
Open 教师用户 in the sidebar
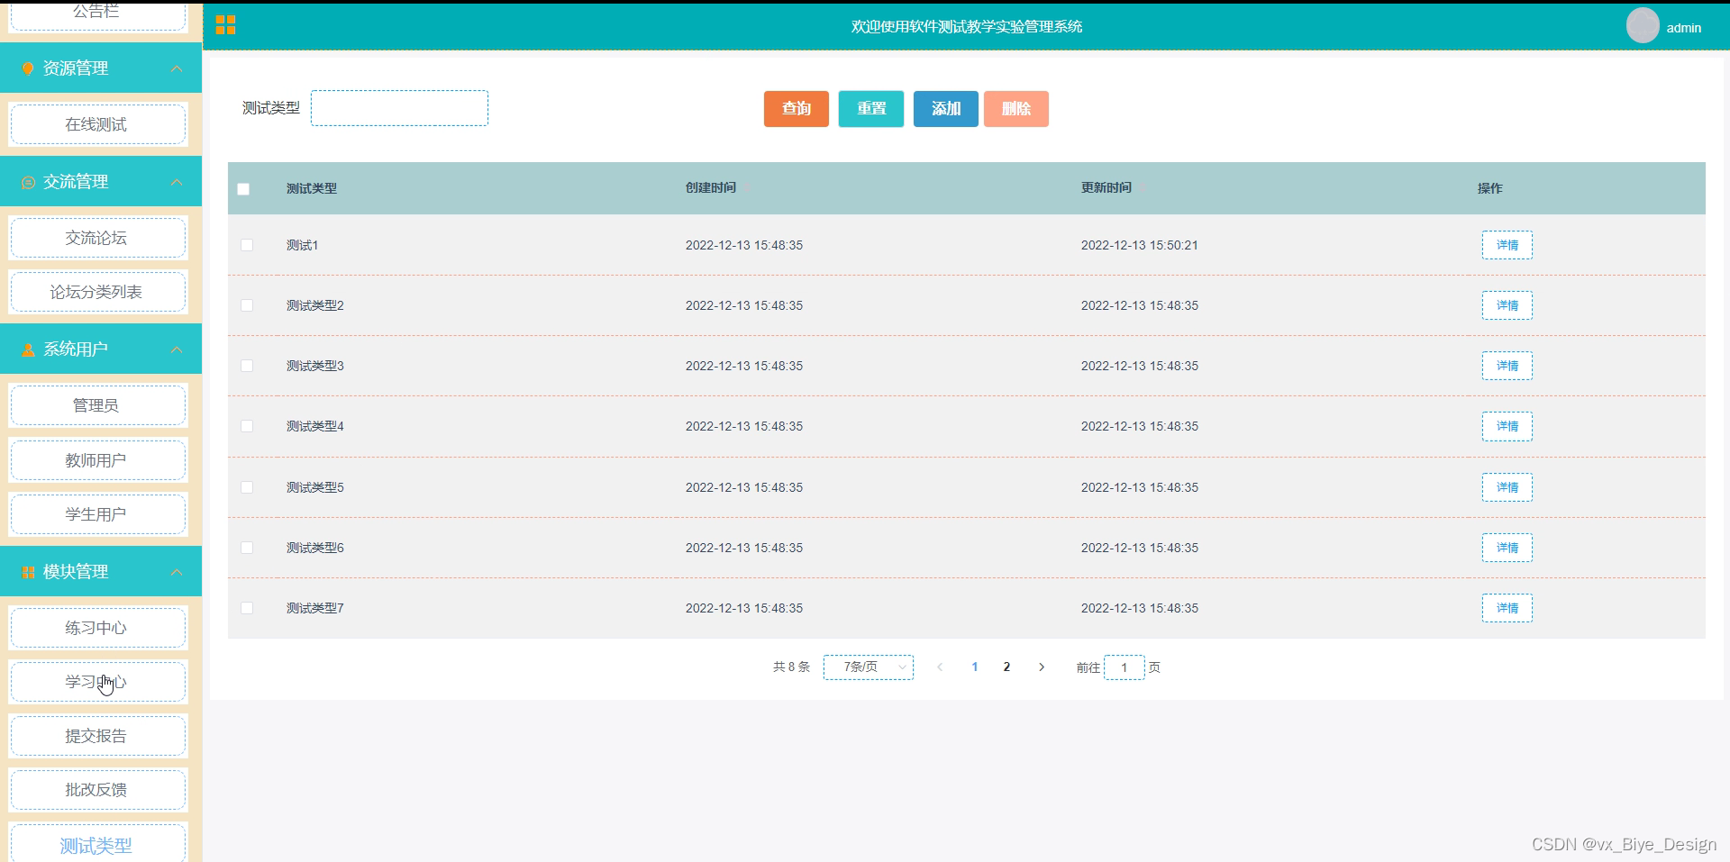(97, 460)
